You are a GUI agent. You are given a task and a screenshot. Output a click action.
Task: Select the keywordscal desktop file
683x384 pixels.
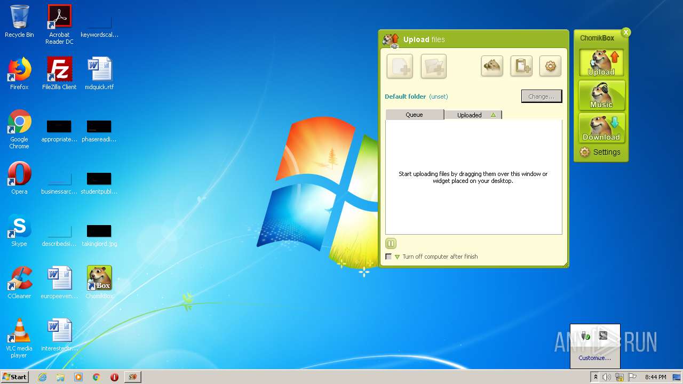(99, 27)
